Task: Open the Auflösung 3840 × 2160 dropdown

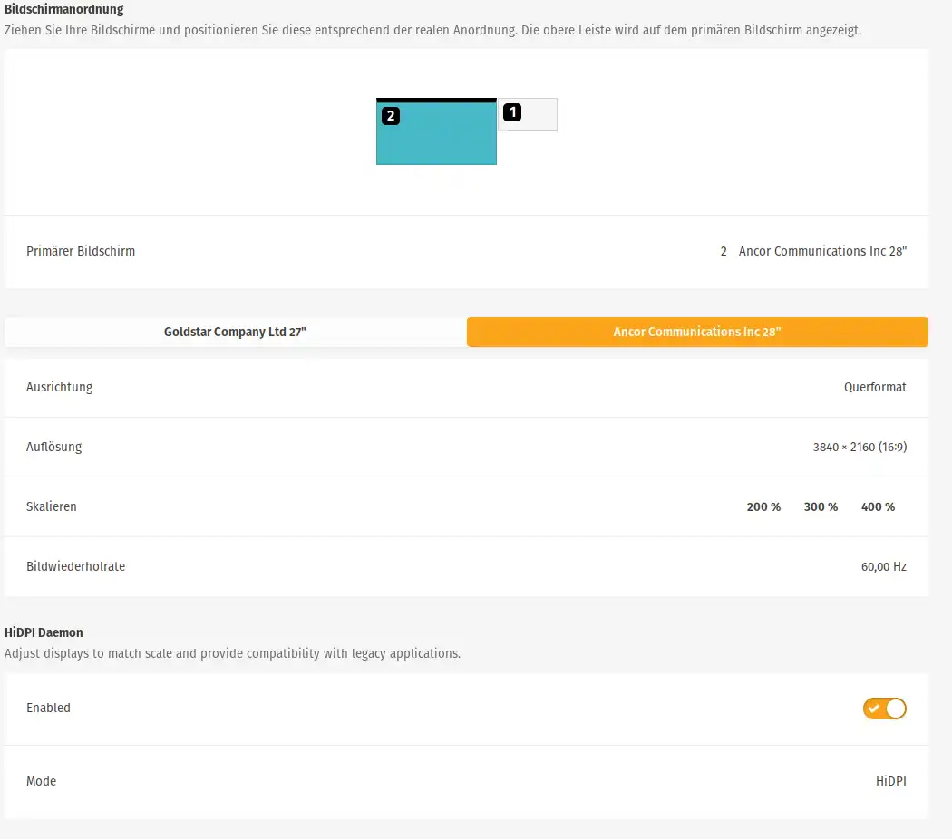Action: 466,447
